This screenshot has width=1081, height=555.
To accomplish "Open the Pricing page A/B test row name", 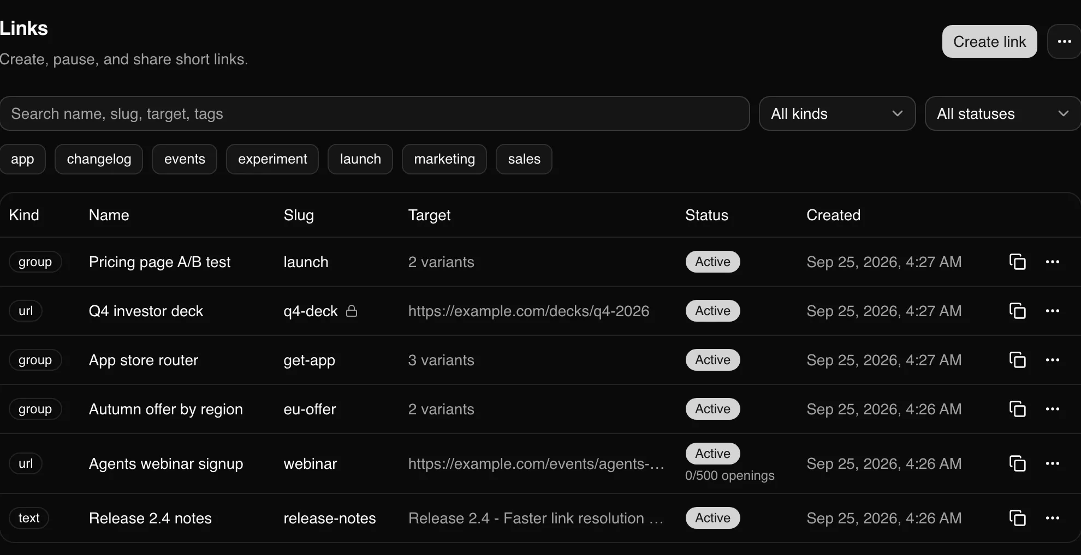I will (159, 262).
